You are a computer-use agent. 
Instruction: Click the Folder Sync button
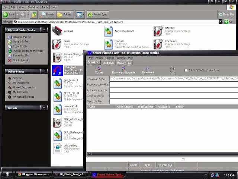coord(98,15)
